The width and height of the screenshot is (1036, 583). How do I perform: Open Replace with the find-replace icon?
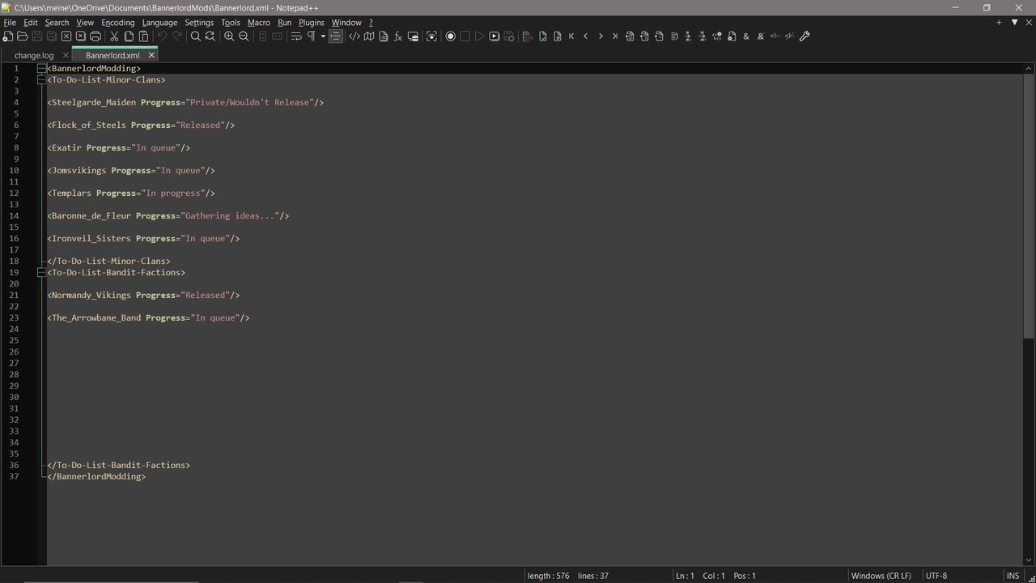tap(210, 36)
